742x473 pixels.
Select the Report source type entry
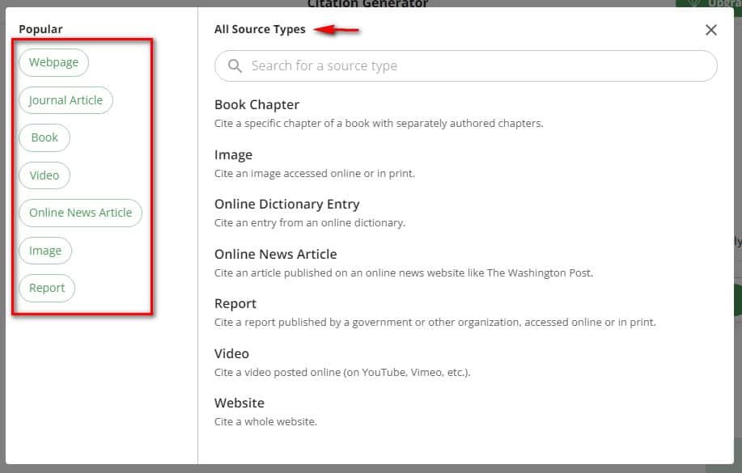(x=235, y=303)
